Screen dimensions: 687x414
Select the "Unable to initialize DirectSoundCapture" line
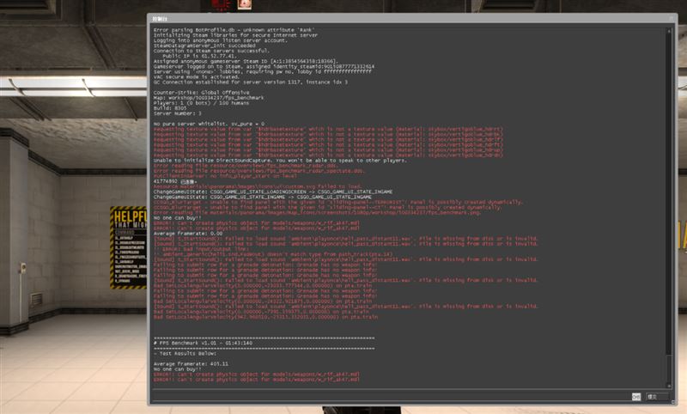click(x=280, y=161)
